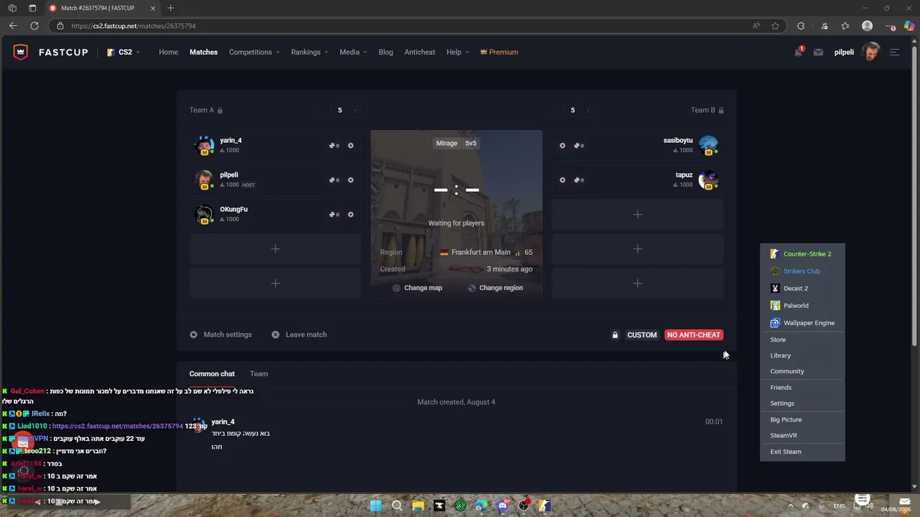This screenshot has height=517, width=920.
Task: Open Windows Start button
Action: [x=376, y=506]
